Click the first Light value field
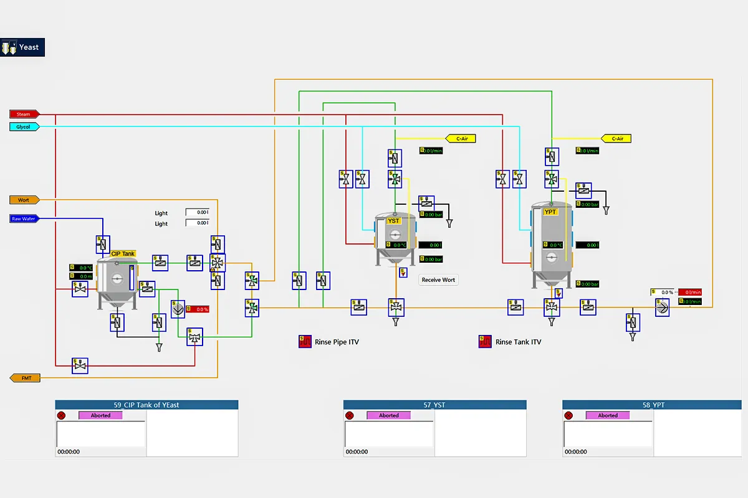 (197, 212)
